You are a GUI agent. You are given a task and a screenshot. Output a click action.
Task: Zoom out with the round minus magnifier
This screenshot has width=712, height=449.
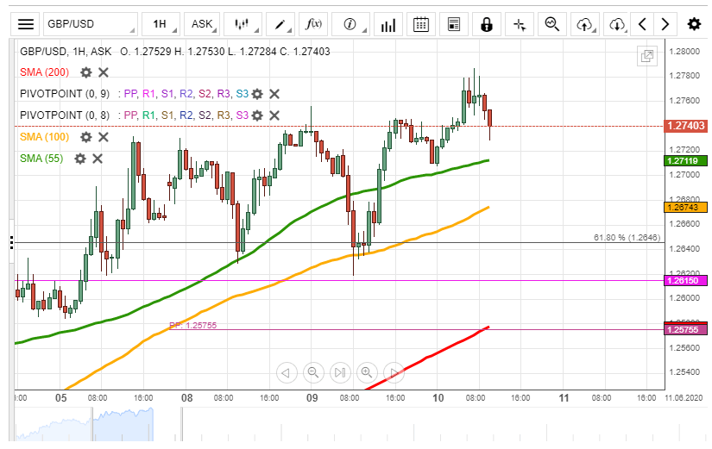(x=313, y=373)
